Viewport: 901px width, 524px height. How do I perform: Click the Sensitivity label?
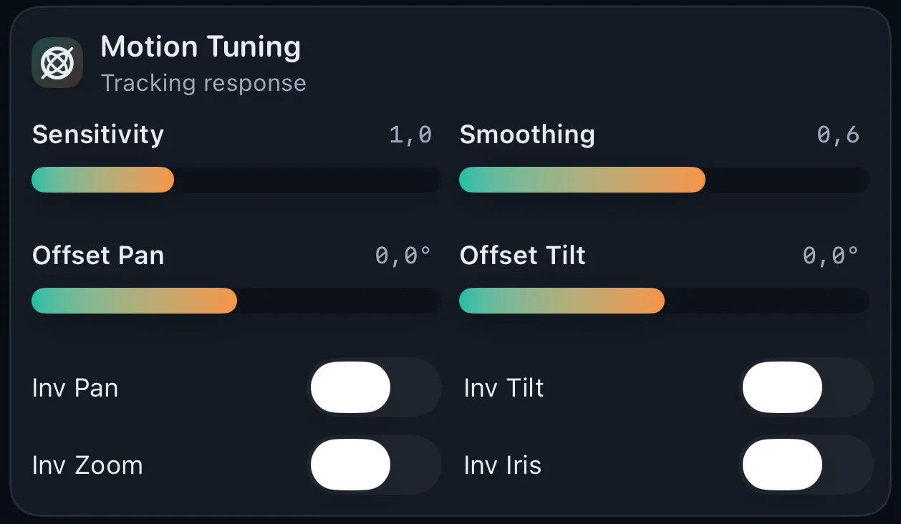(97, 135)
